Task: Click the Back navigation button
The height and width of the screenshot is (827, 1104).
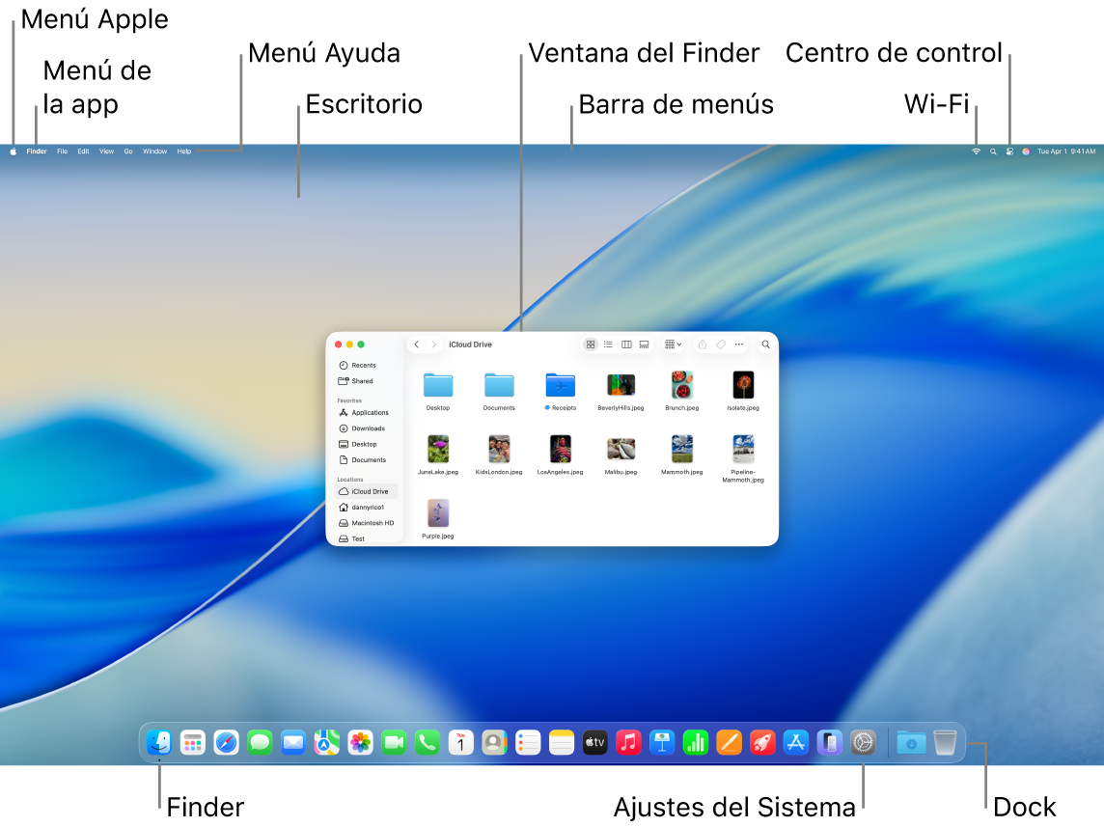Action: click(416, 344)
